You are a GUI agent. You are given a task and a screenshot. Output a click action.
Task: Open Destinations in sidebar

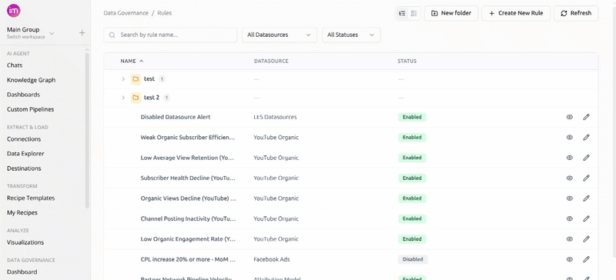coord(24,168)
